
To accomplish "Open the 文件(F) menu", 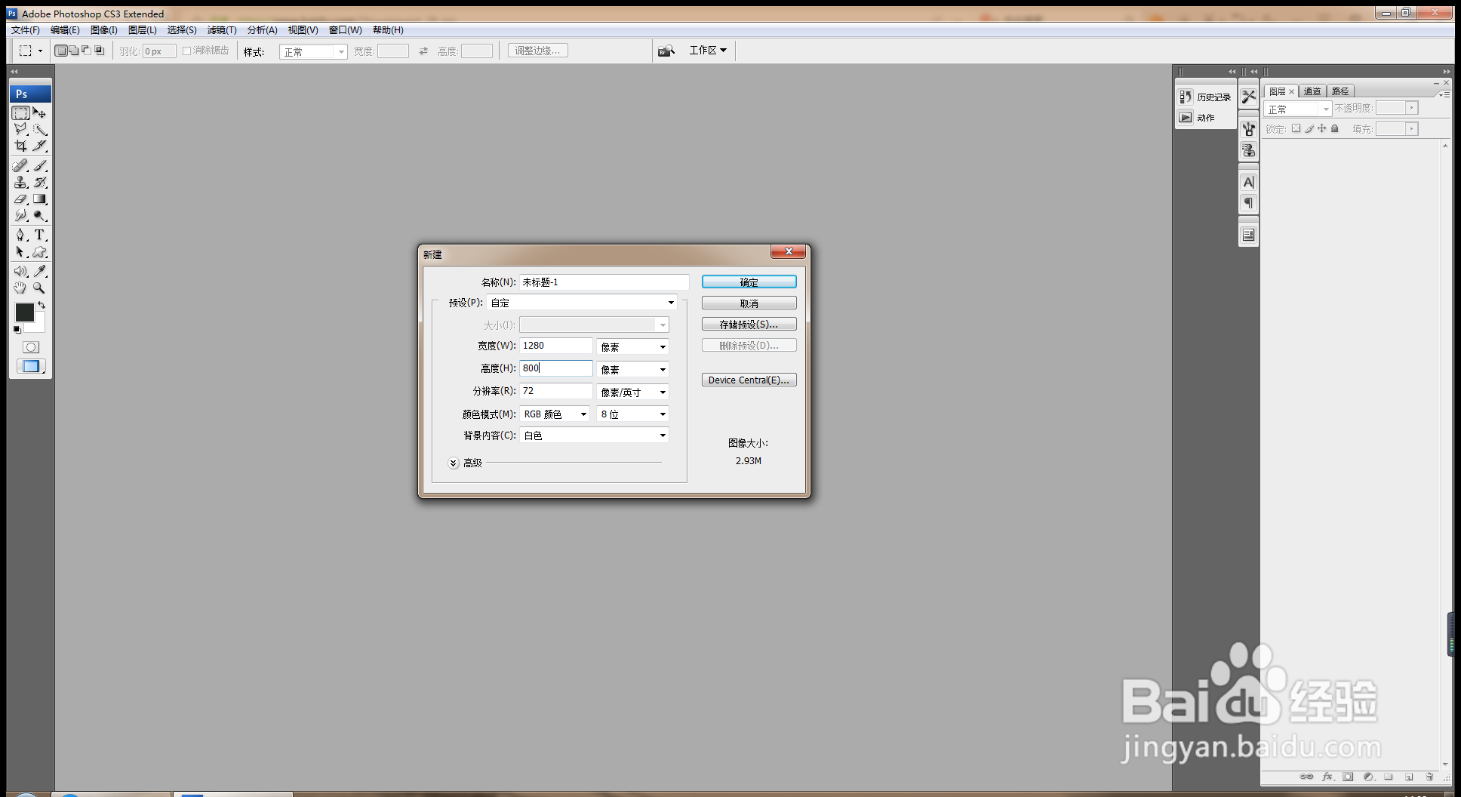I will click(26, 30).
